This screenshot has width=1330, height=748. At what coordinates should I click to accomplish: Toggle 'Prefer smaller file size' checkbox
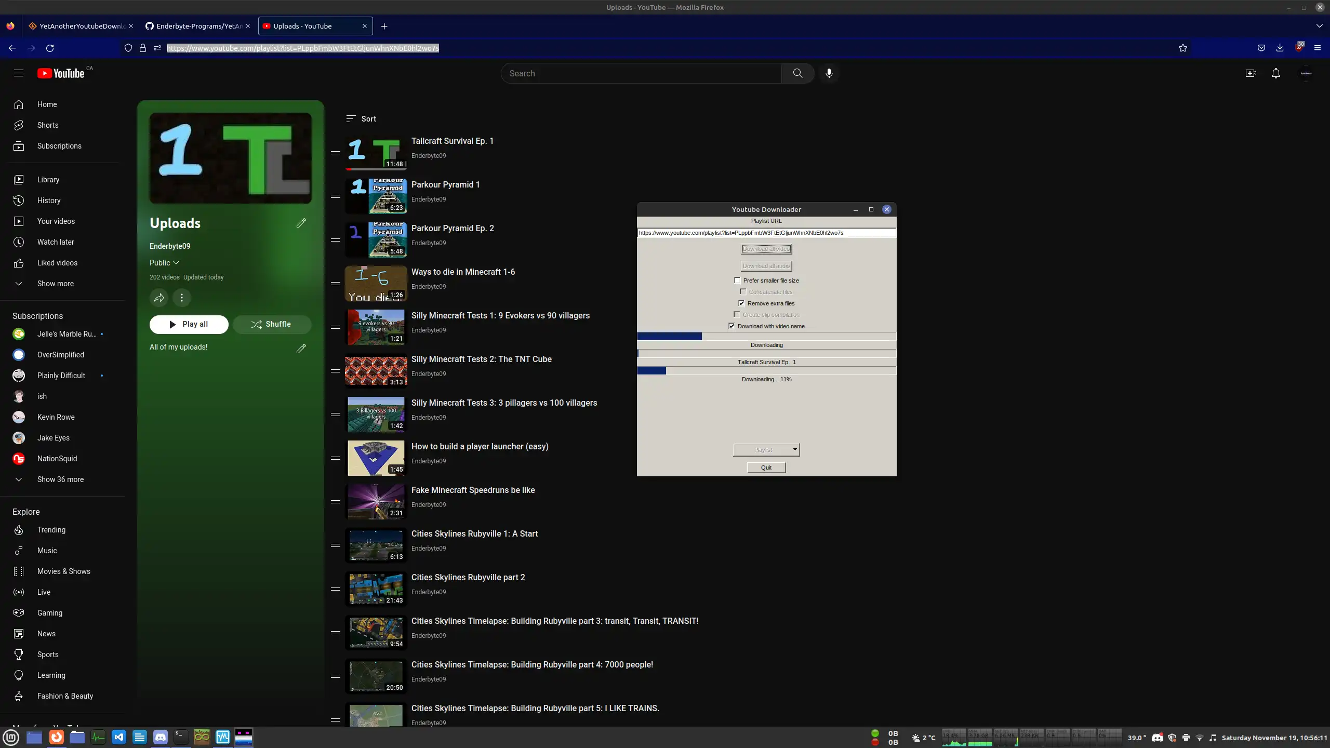[x=738, y=280]
